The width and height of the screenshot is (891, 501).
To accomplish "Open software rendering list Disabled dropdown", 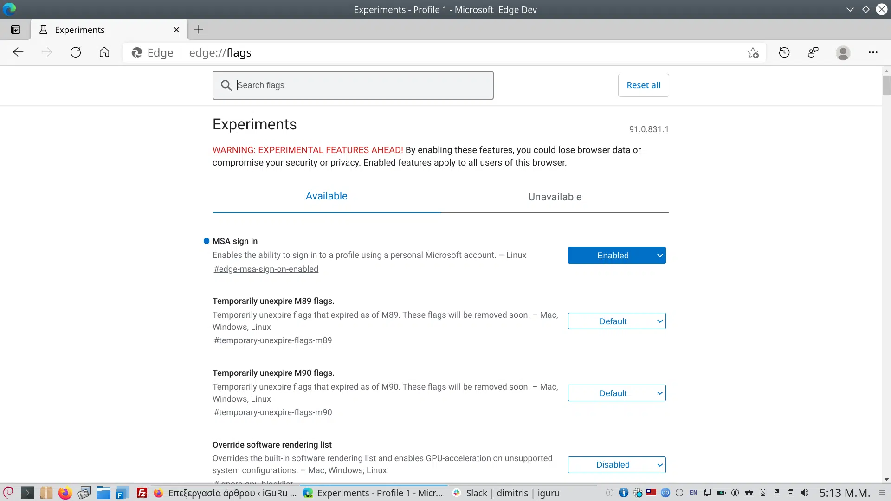I will click(x=617, y=465).
